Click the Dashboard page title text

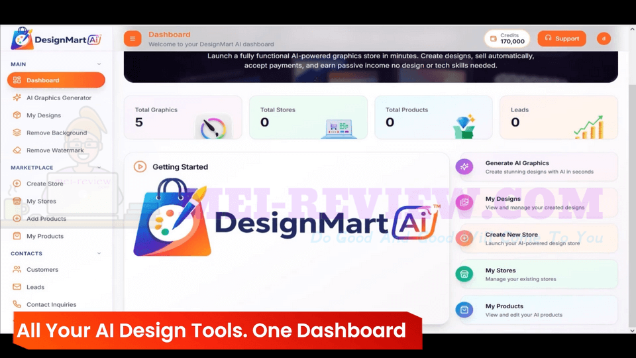pos(169,34)
